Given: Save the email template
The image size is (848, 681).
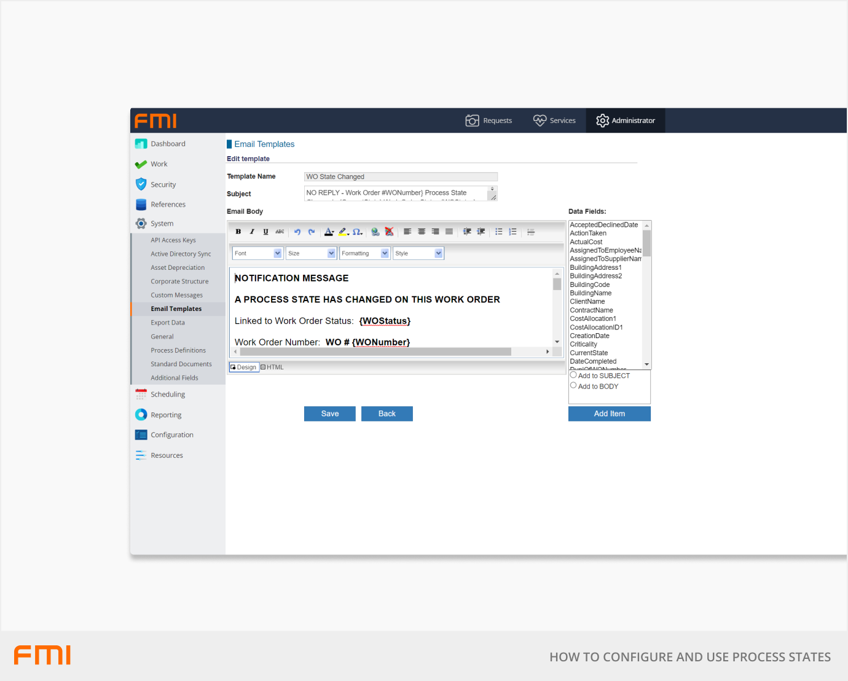Looking at the screenshot, I should pos(330,414).
